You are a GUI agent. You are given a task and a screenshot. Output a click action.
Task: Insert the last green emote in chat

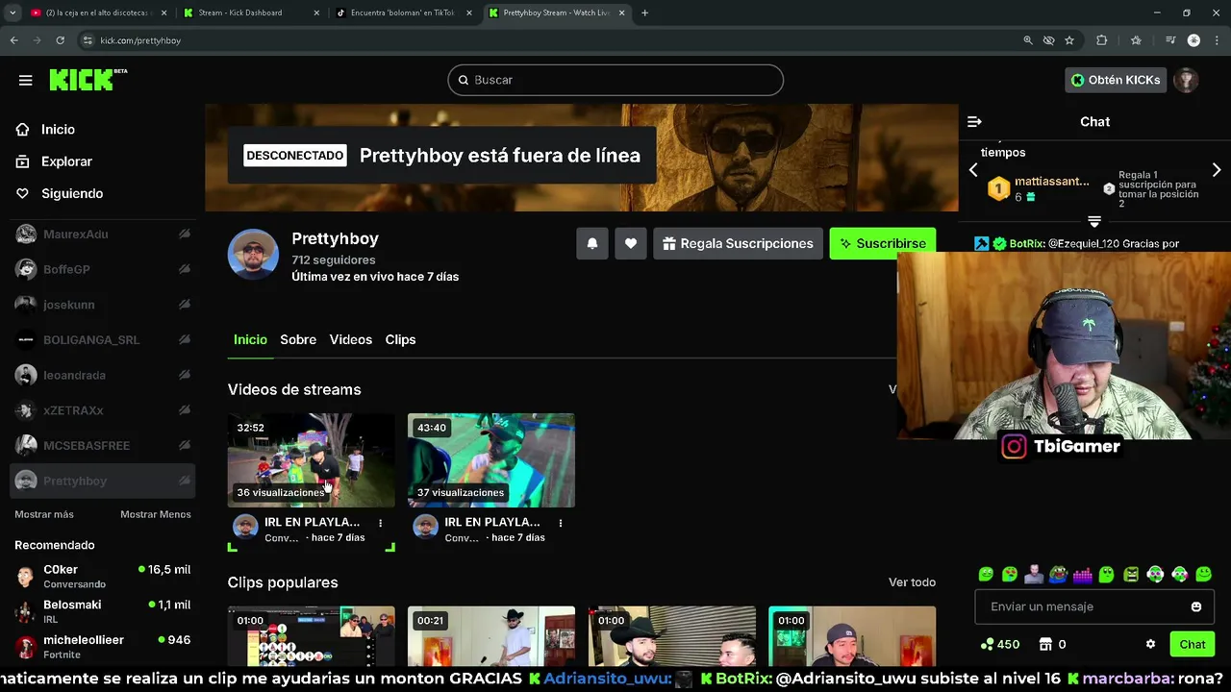pos(1204,575)
